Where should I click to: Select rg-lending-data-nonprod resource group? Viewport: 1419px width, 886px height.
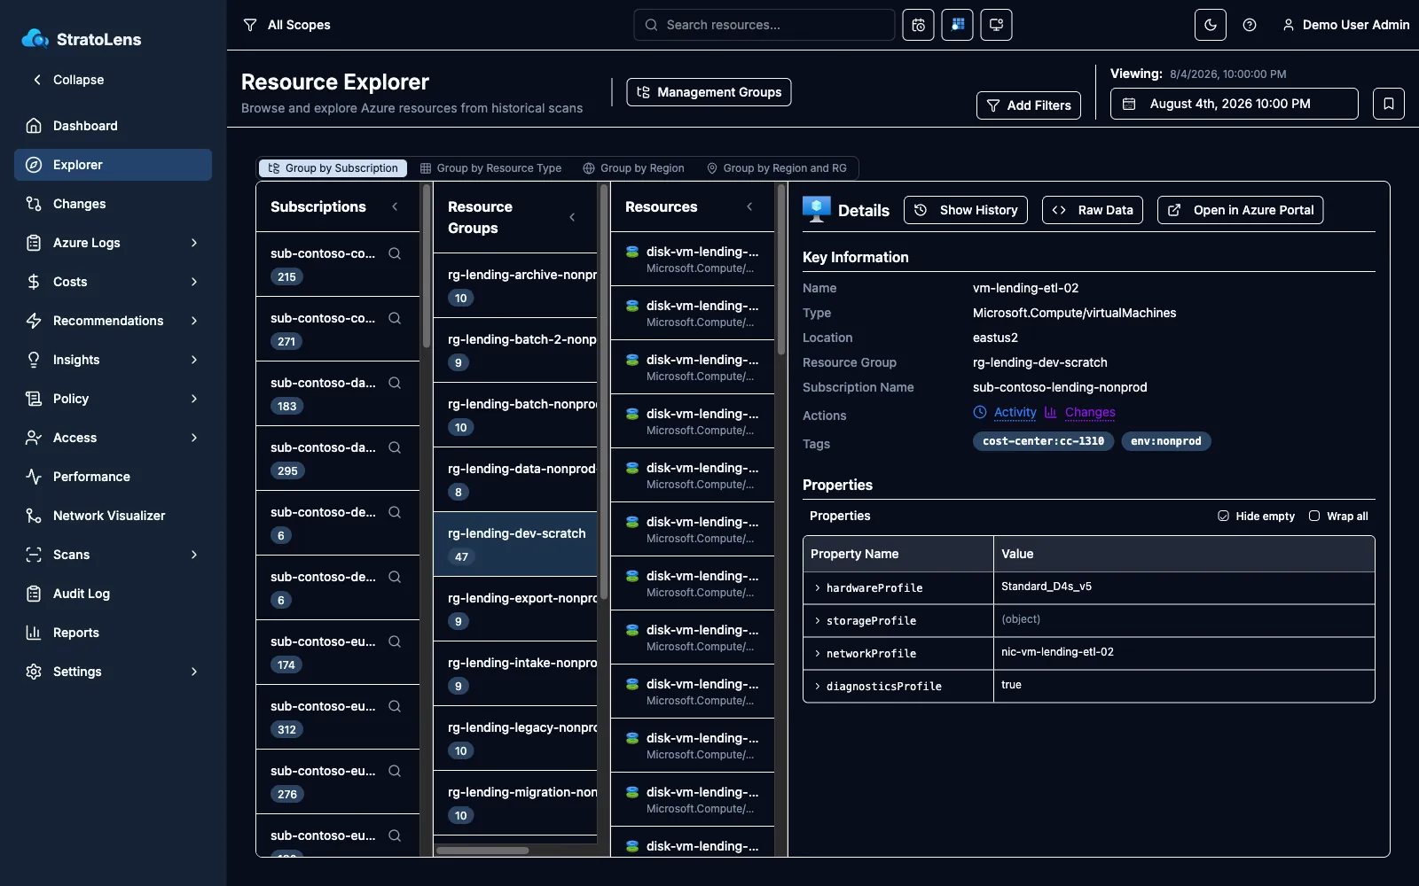click(x=515, y=479)
